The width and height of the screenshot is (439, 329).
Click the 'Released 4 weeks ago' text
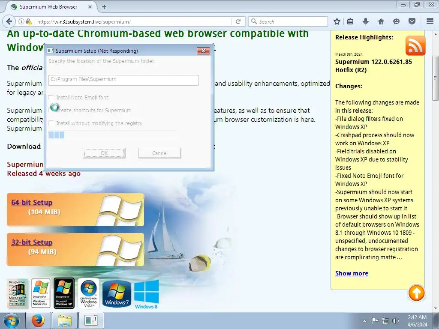click(44, 173)
